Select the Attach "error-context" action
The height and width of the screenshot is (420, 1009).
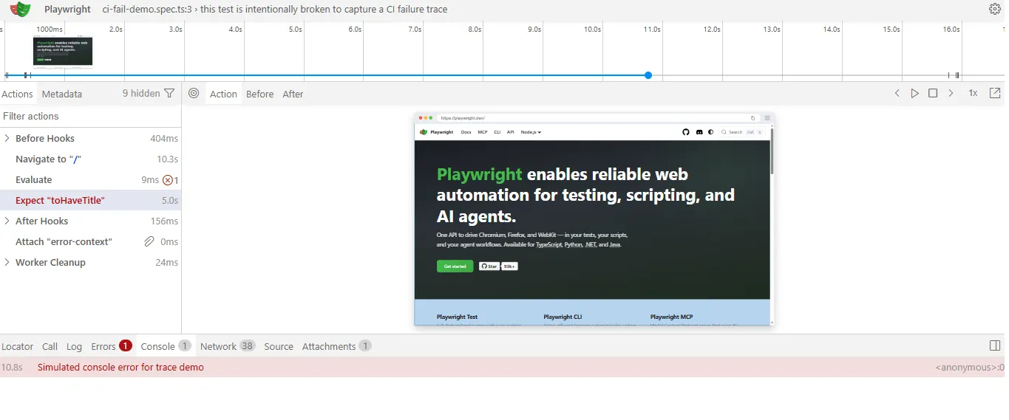click(90, 242)
